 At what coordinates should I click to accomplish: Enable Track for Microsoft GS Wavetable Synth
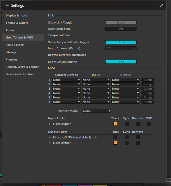[115, 137]
